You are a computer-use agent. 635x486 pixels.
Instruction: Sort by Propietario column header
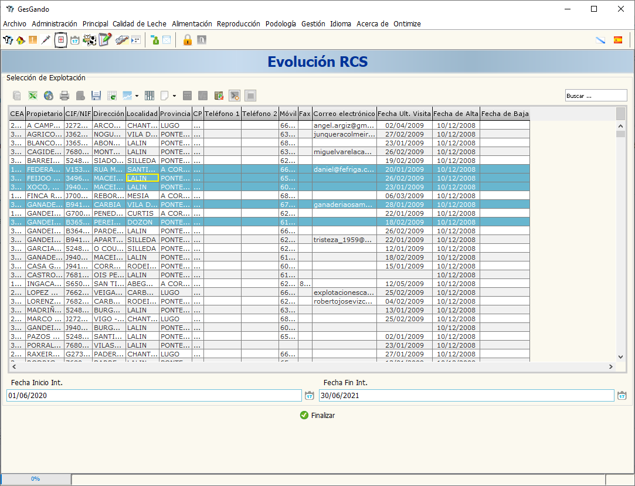[x=45, y=114]
